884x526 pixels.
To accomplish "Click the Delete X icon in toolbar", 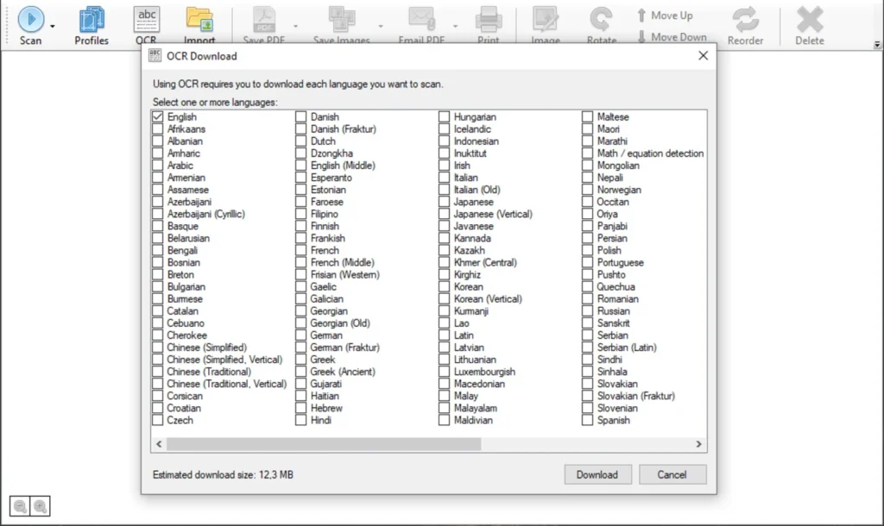I will pos(809,19).
